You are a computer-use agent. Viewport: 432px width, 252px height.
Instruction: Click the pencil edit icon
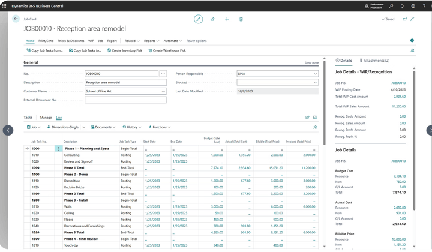[x=199, y=19]
